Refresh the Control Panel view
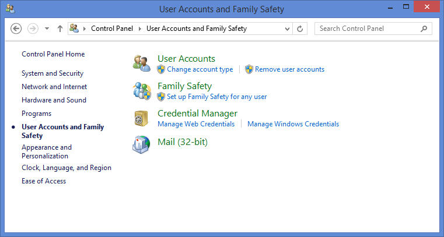The width and height of the screenshot is (444, 237). (300, 29)
